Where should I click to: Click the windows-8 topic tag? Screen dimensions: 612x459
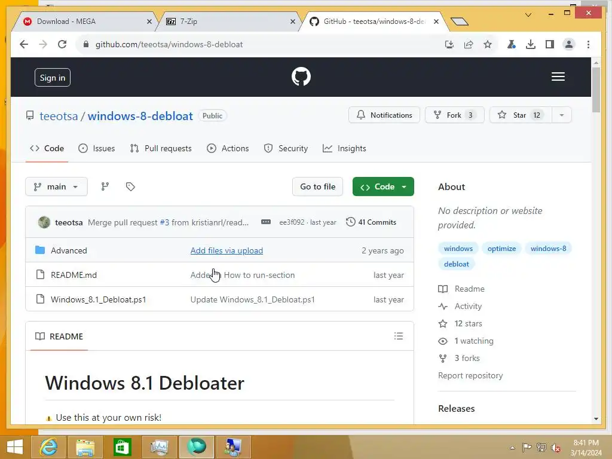pos(548,249)
